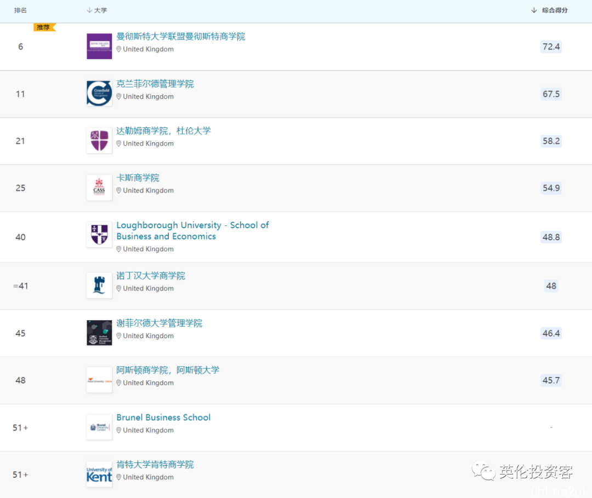Image resolution: width=592 pixels, height=498 pixels.
Task: Sort by the 综合得分 column header
Action: 549,10
